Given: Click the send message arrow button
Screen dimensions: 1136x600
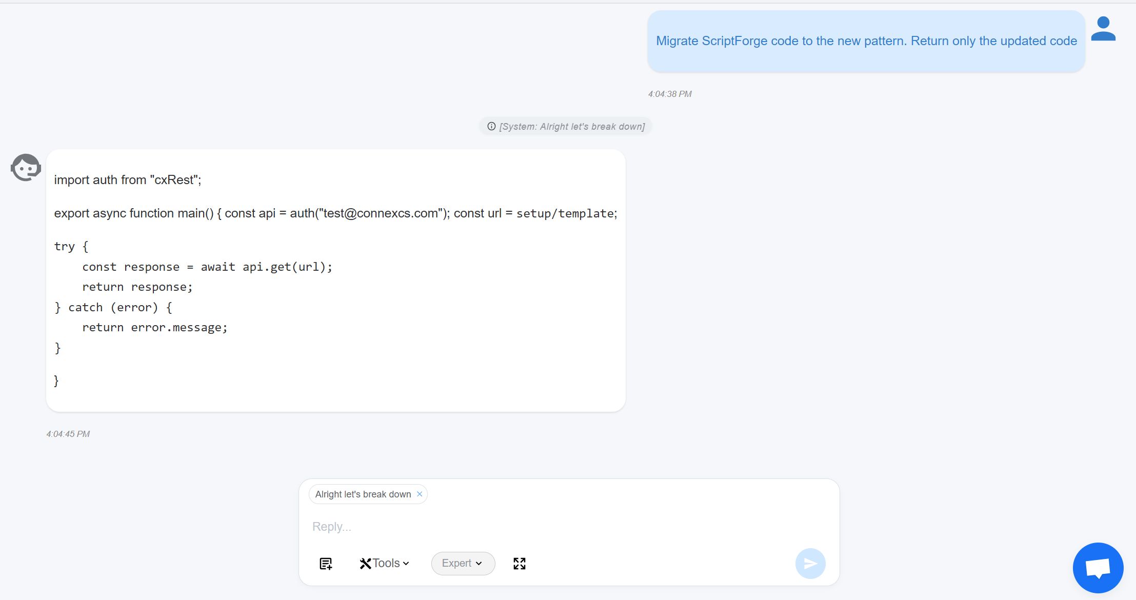Looking at the screenshot, I should pyautogui.click(x=810, y=564).
